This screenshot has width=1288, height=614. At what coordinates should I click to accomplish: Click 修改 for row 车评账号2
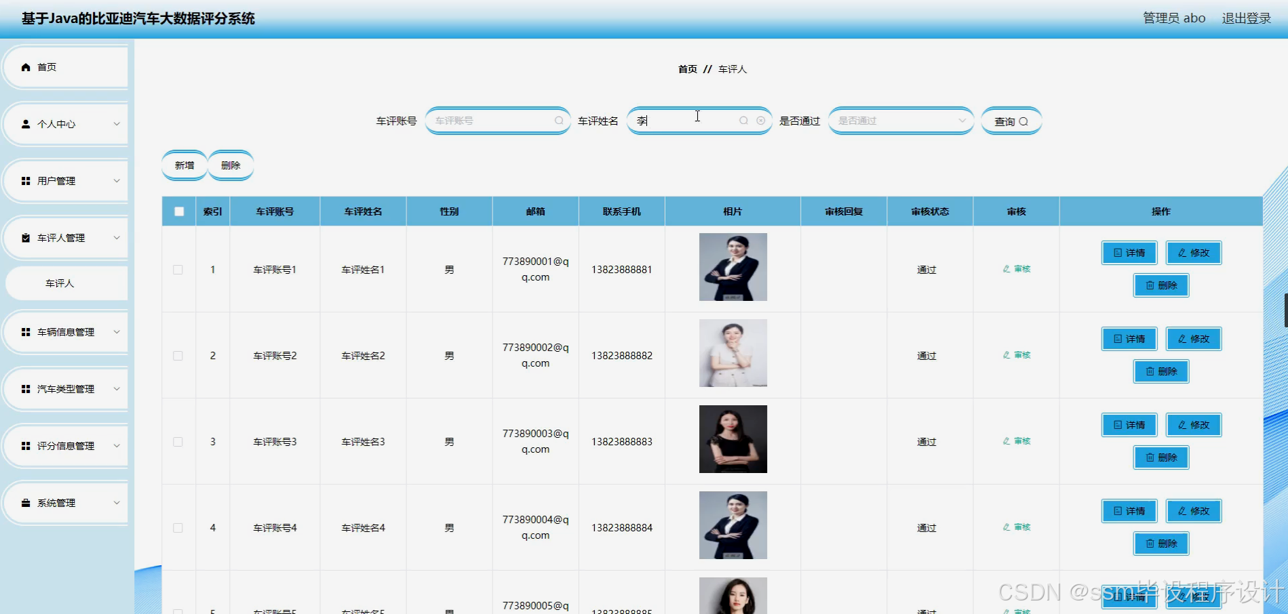(x=1194, y=339)
